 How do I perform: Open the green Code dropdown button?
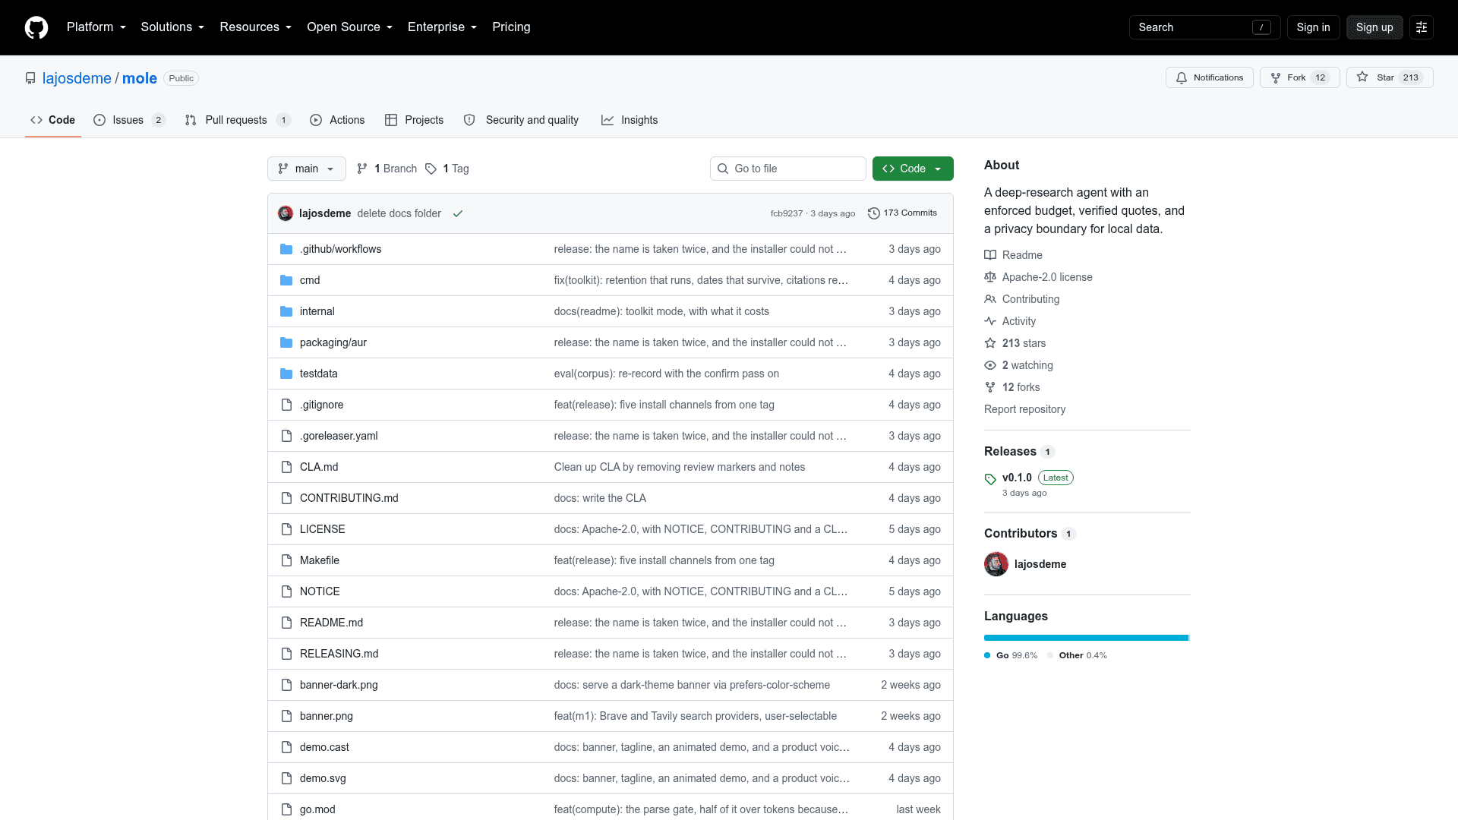pyautogui.click(x=913, y=169)
